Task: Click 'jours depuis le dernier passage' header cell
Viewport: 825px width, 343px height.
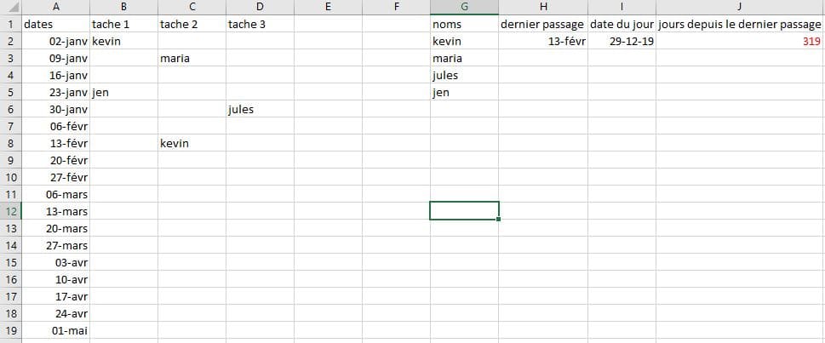Action: 739,25
